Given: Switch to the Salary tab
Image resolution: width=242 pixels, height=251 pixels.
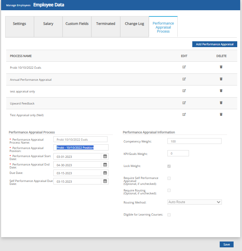Looking at the screenshot, I should [48, 24].
